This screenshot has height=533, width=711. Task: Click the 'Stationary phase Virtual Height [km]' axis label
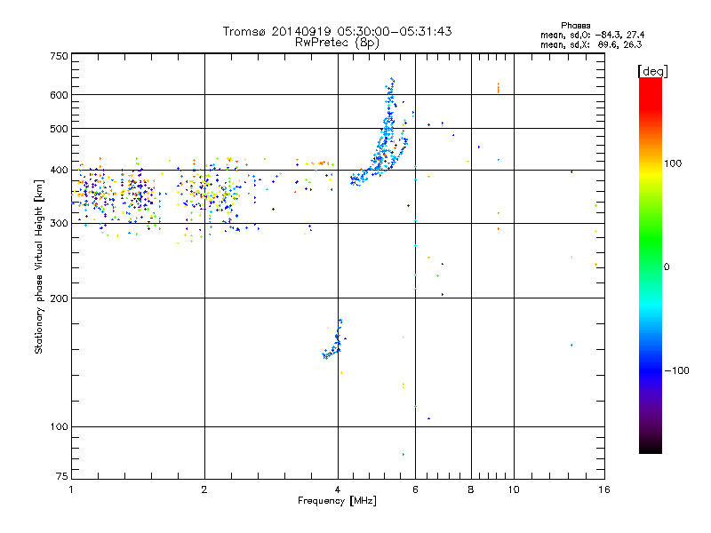tap(39, 266)
